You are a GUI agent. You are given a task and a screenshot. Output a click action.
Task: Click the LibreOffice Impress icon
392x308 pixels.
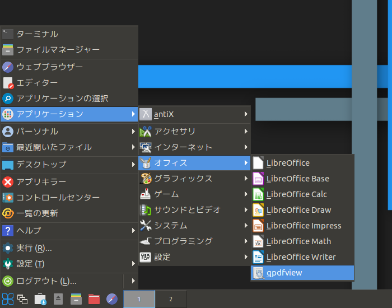(258, 226)
